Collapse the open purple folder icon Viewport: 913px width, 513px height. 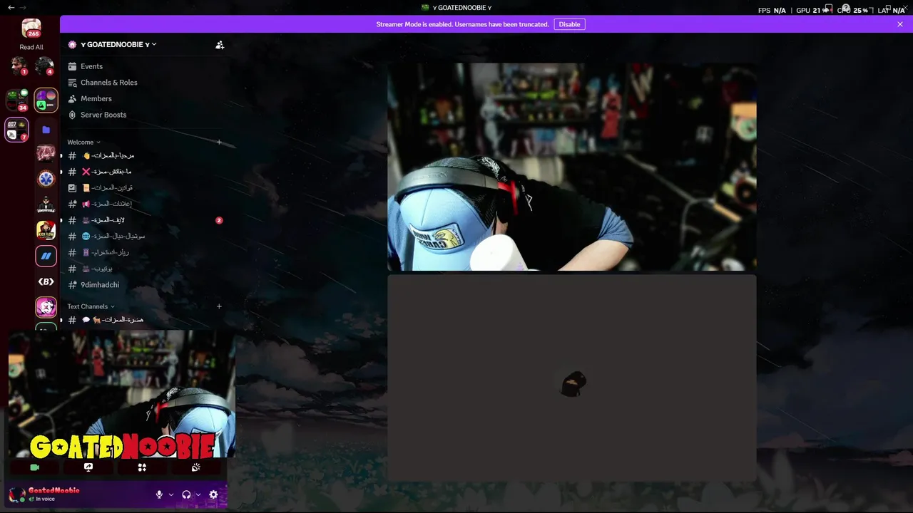pyautogui.click(x=46, y=130)
